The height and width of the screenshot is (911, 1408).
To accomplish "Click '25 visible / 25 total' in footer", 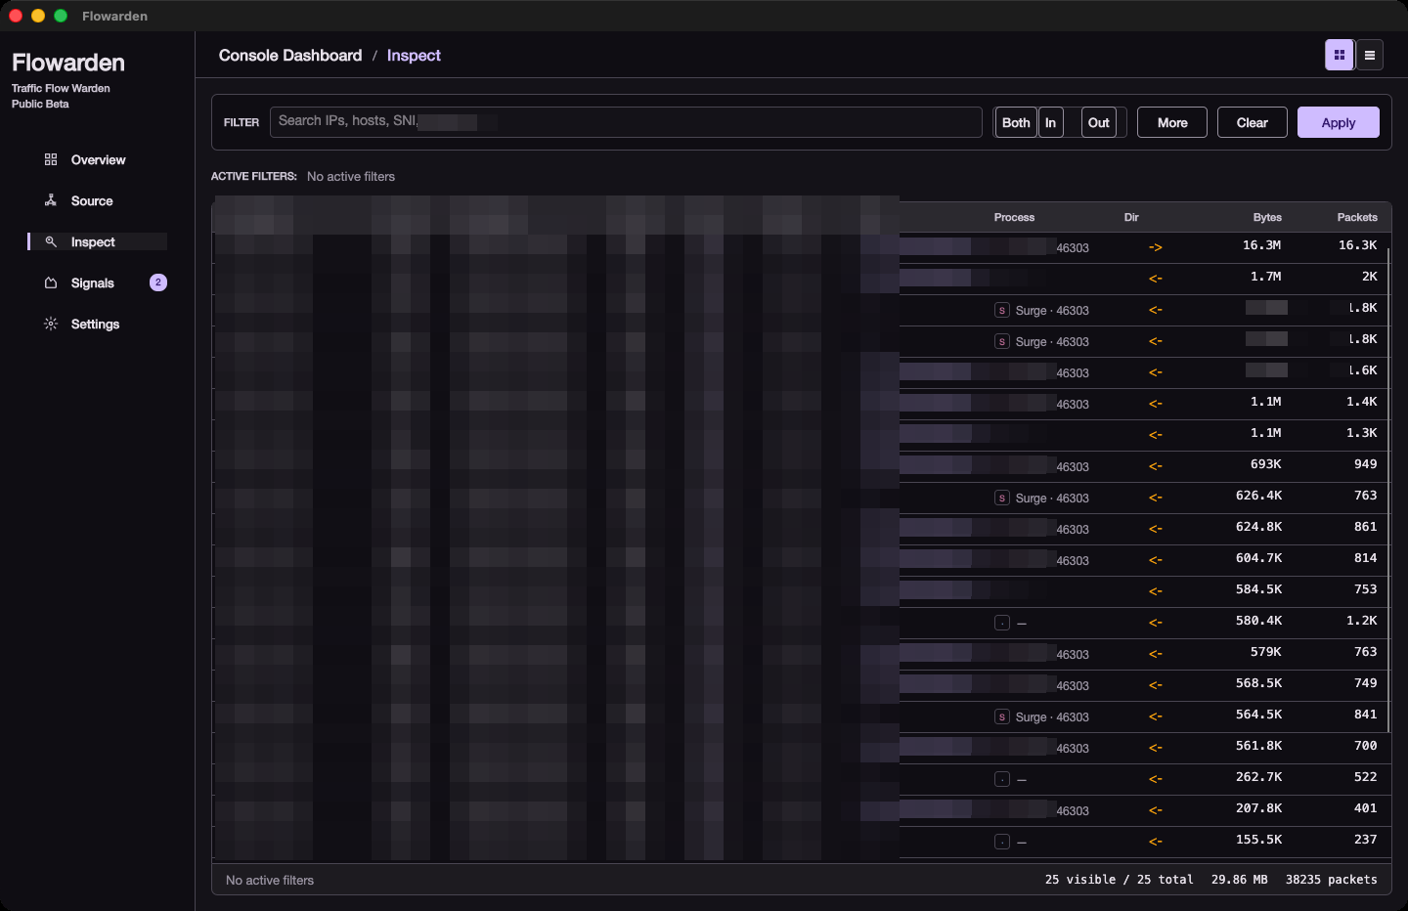I will coord(1119,880).
